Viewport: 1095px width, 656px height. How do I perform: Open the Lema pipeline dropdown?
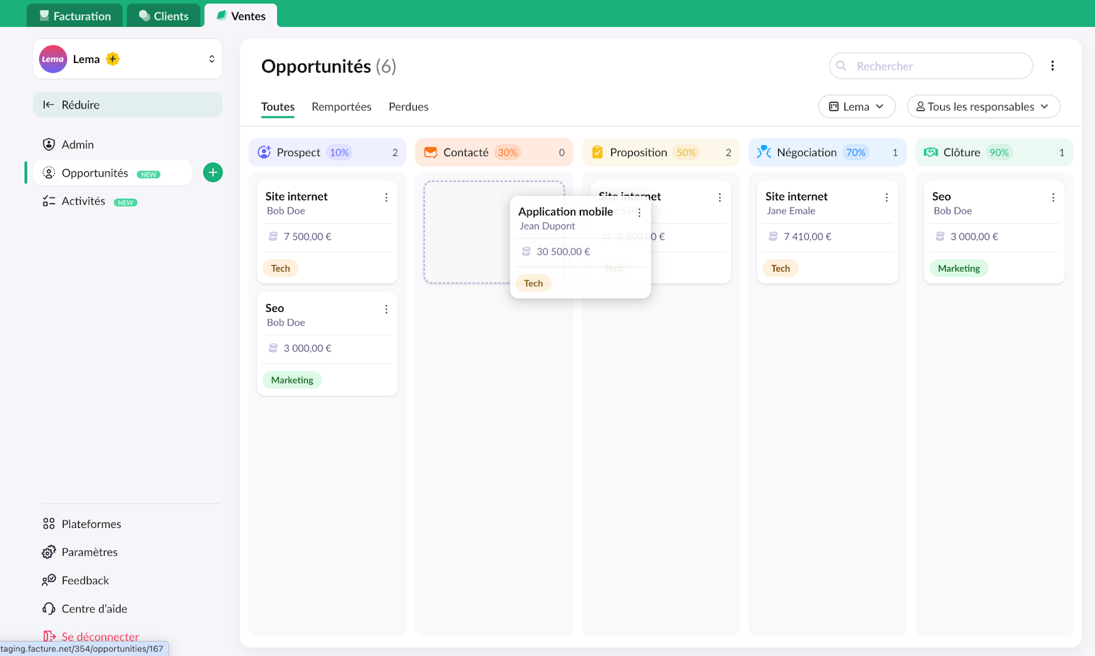tap(857, 106)
